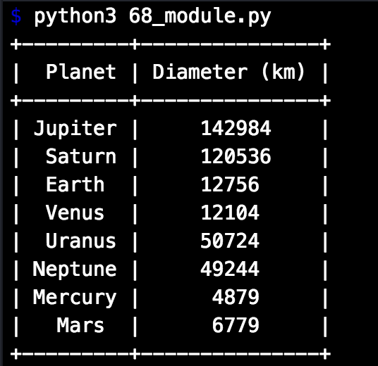The width and height of the screenshot is (378, 366).
Task: Select the Mercury planet name
Action: pos(75,298)
